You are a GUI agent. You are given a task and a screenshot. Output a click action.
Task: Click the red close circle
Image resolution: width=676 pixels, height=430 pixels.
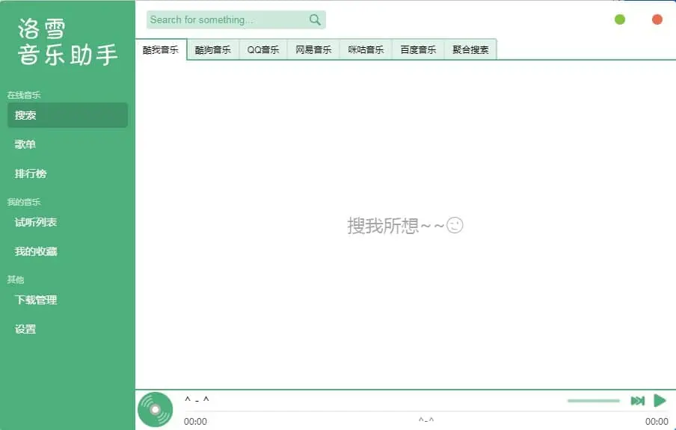pyautogui.click(x=657, y=19)
